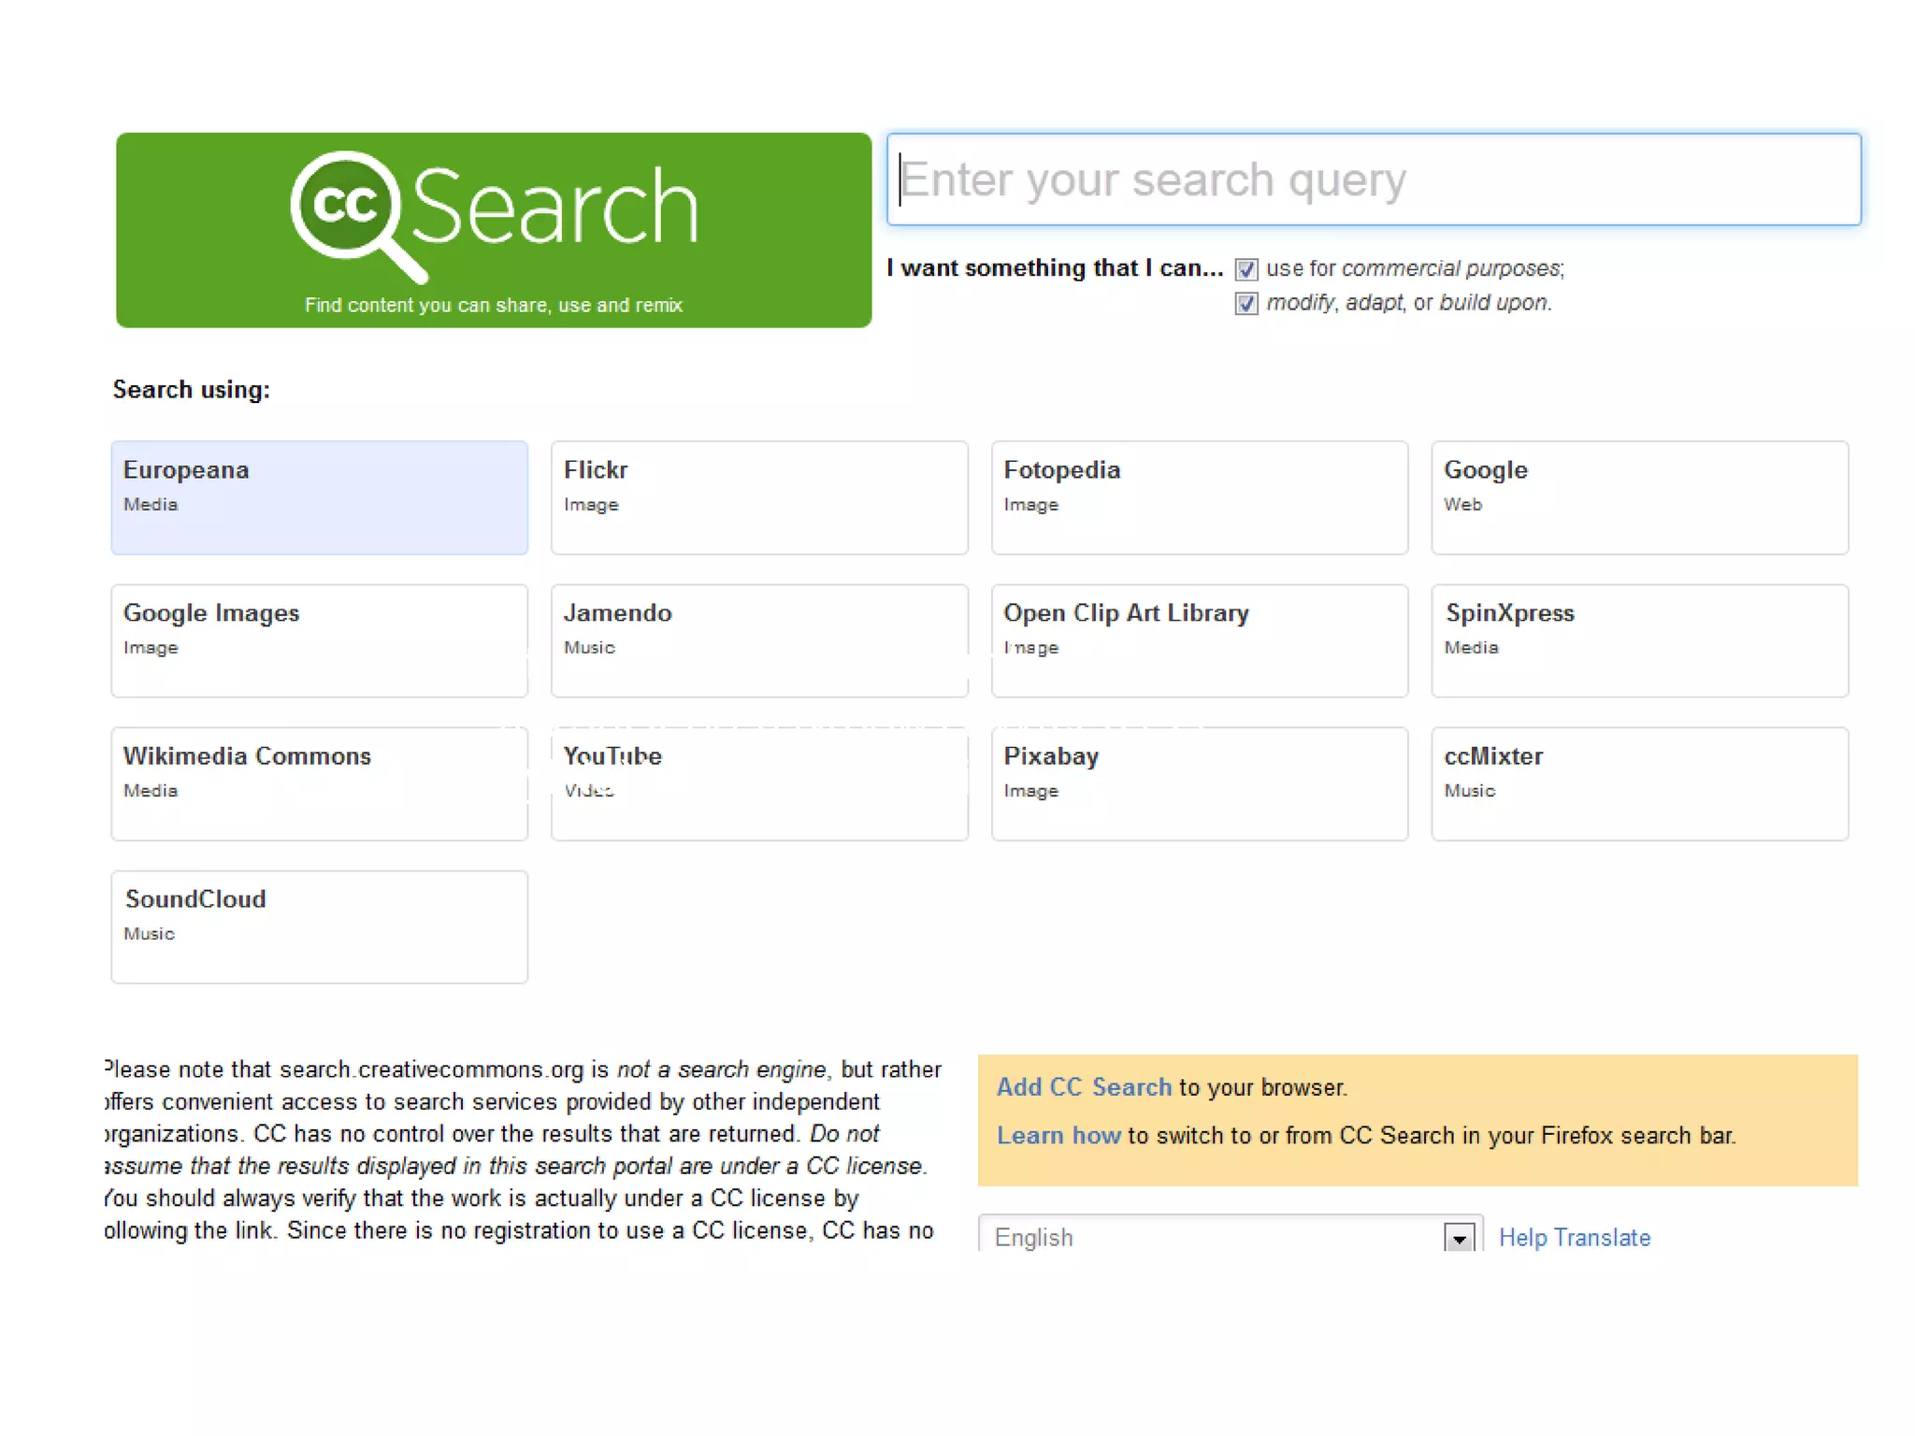Open the English language dropdown arrow
Viewport: 1915px width, 1436px height.
point(1459,1239)
